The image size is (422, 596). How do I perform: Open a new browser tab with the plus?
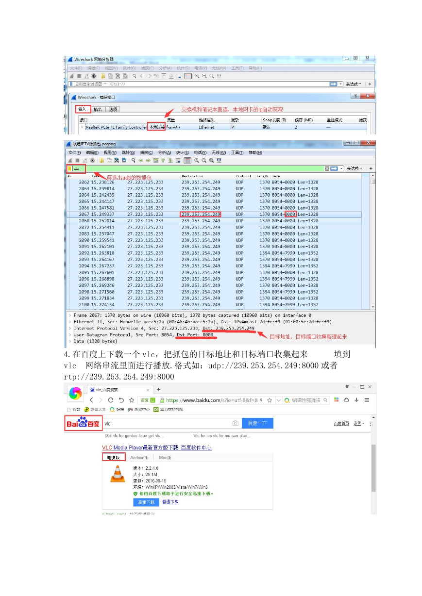tap(158, 389)
